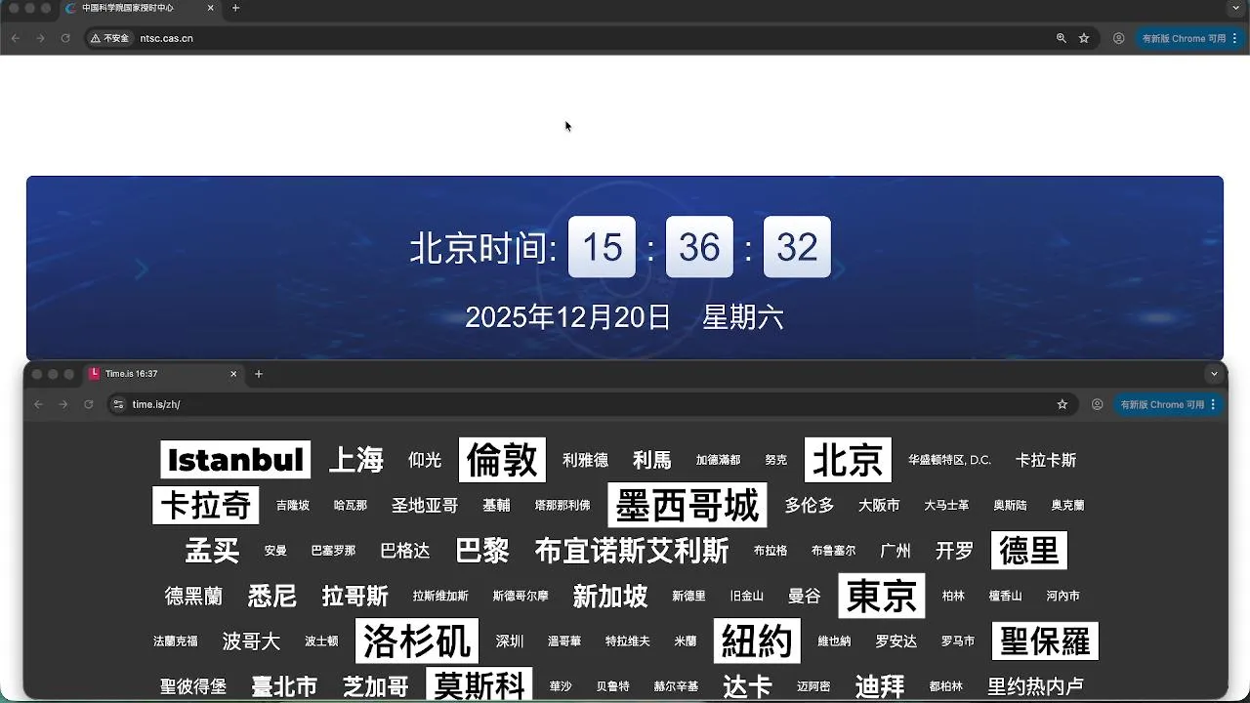Open the 北京 city link
This screenshot has height=703, width=1250.
(x=848, y=460)
